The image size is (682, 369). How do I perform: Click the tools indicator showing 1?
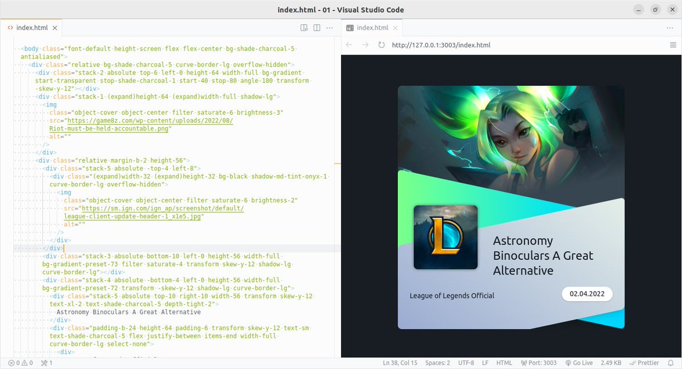click(x=47, y=363)
